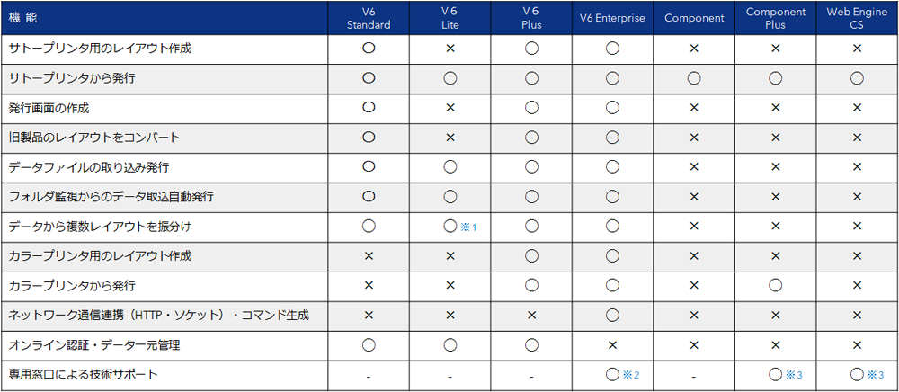This screenshot has width=899, height=392.
Task: Select the Web Engine CS column header
Action: [x=858, y=18]
